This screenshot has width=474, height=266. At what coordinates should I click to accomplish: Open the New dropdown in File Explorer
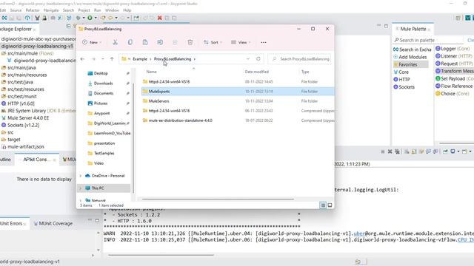(x=92, y=43)
